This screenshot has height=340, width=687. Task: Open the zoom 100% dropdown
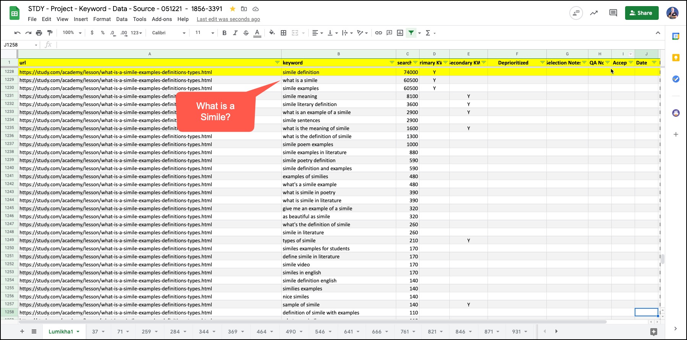(x=72, y=33)
